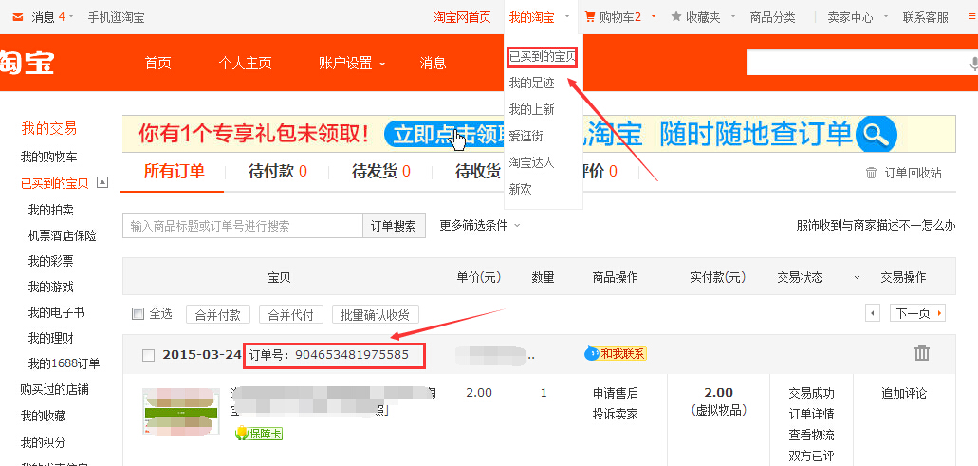Delete order 904653481975585 with trash icon
Image resolution: width=978 pixels, height=466 pixels.
point(922,353)
